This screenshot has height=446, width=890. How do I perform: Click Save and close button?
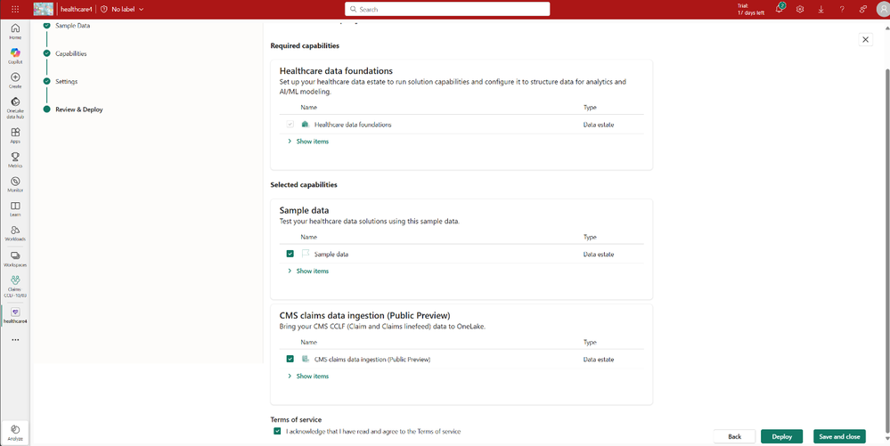(x=839, y=436)
